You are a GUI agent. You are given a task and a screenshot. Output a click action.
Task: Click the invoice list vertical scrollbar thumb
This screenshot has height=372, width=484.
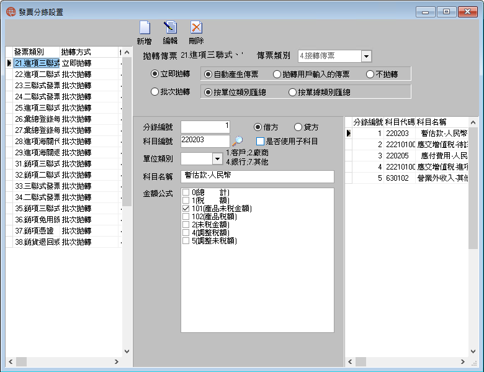point(127,132)
